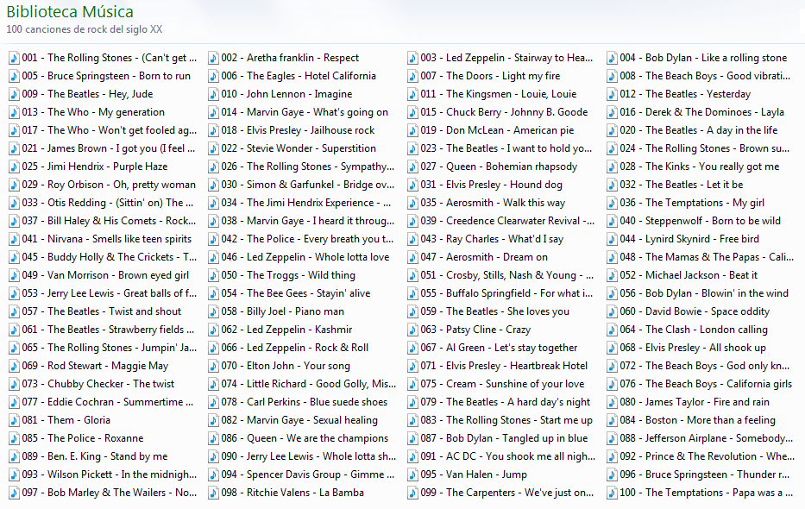Click file name 028 - The Kinks - You really got me

click(699, 167)
